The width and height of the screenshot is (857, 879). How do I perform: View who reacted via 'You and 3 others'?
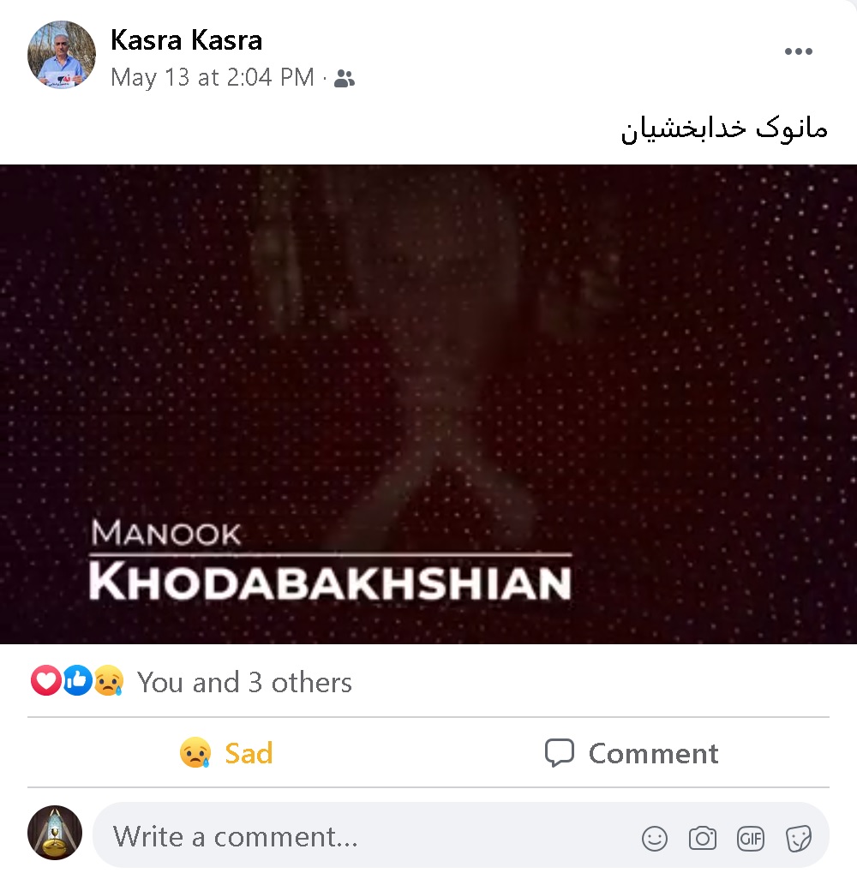pos(244,682)
